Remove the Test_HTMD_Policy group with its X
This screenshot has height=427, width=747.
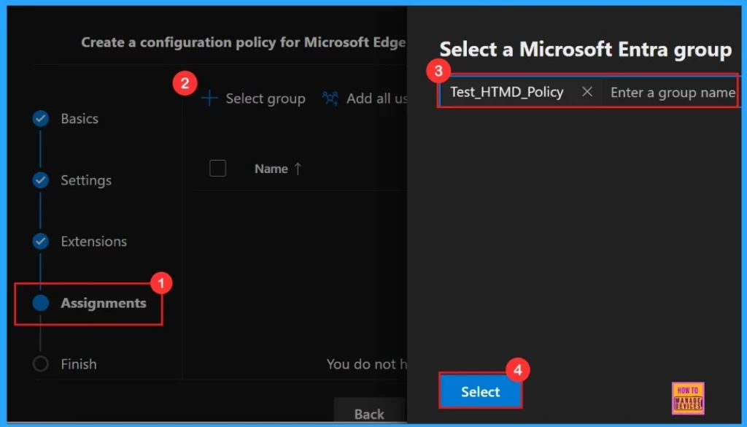click(587, 91)
